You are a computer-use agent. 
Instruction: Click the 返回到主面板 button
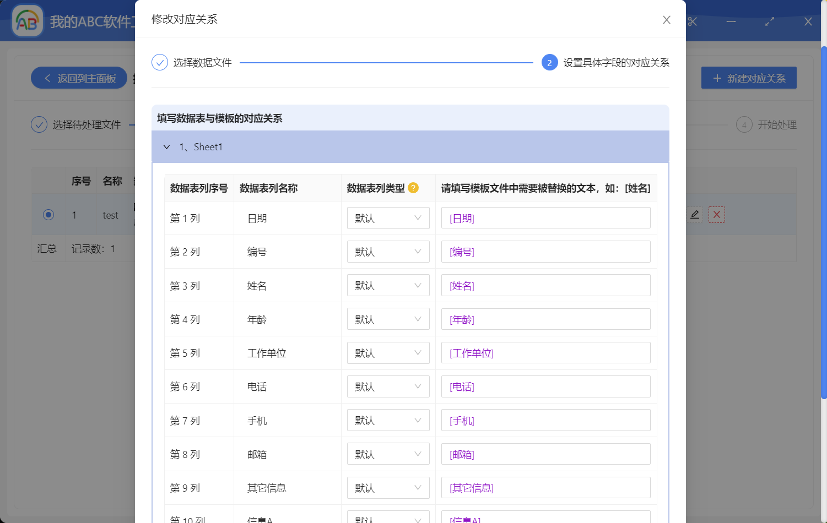pos(79,78)
